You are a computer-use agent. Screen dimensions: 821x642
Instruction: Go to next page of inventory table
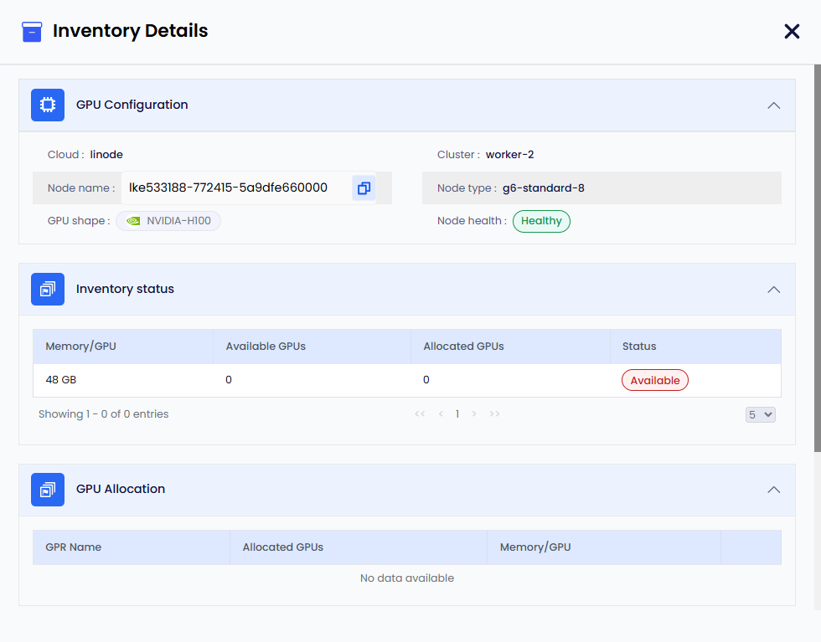click(x=474, y=414)
